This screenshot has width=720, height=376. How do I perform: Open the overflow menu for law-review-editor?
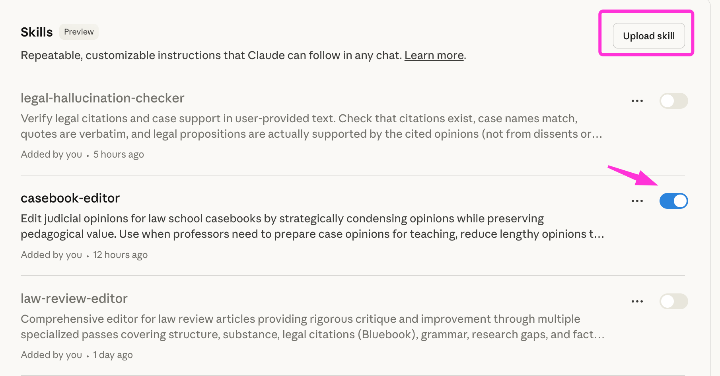click(x=637, y=301)
